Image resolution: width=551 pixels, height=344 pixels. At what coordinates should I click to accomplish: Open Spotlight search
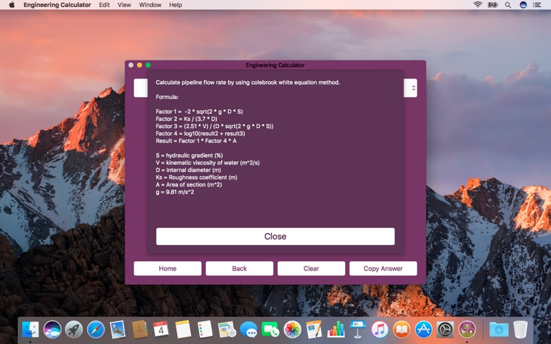click(x=508, y=5)
